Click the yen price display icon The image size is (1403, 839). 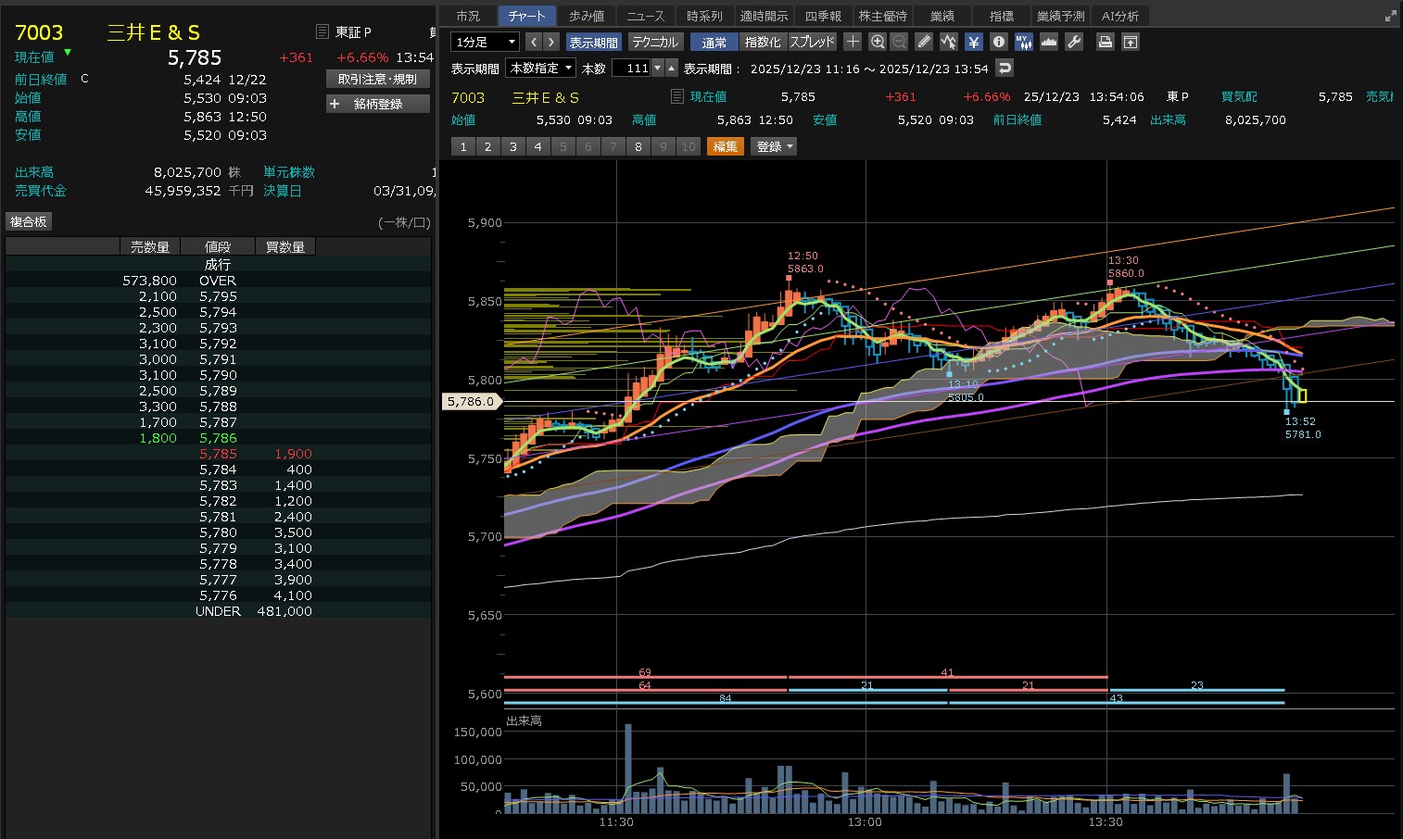[x=973, y=42]
